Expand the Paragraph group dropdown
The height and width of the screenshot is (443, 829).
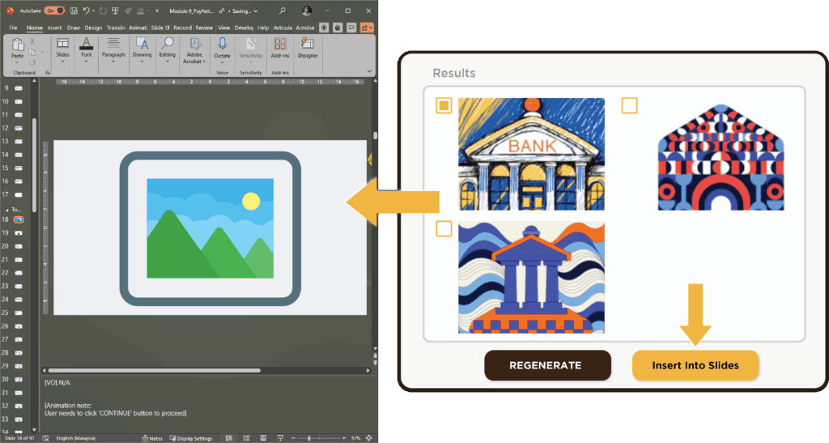pos(113,62)
